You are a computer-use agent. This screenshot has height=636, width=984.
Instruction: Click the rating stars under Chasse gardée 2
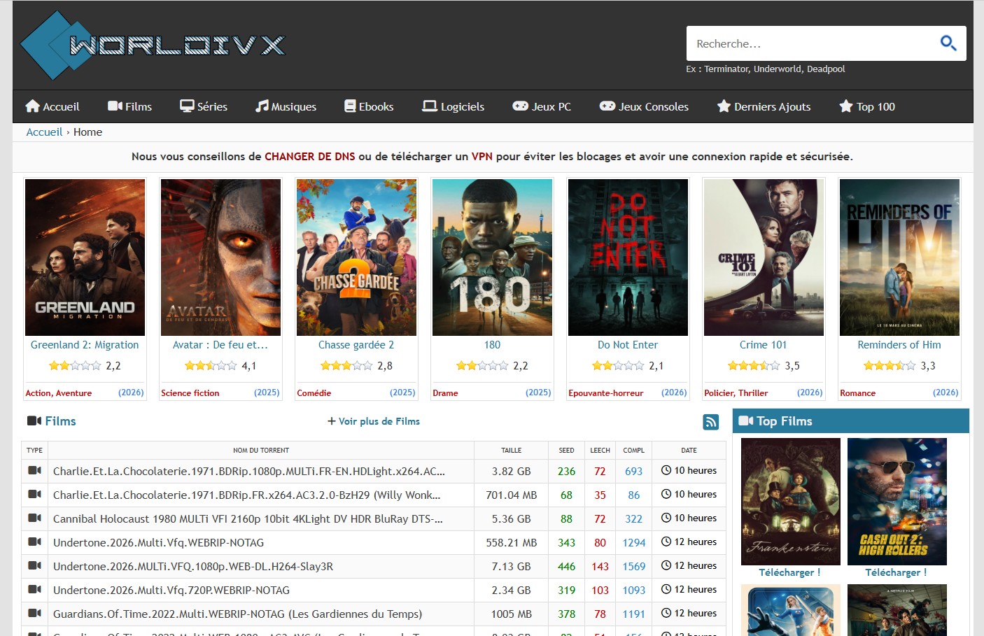coord(346,365)
